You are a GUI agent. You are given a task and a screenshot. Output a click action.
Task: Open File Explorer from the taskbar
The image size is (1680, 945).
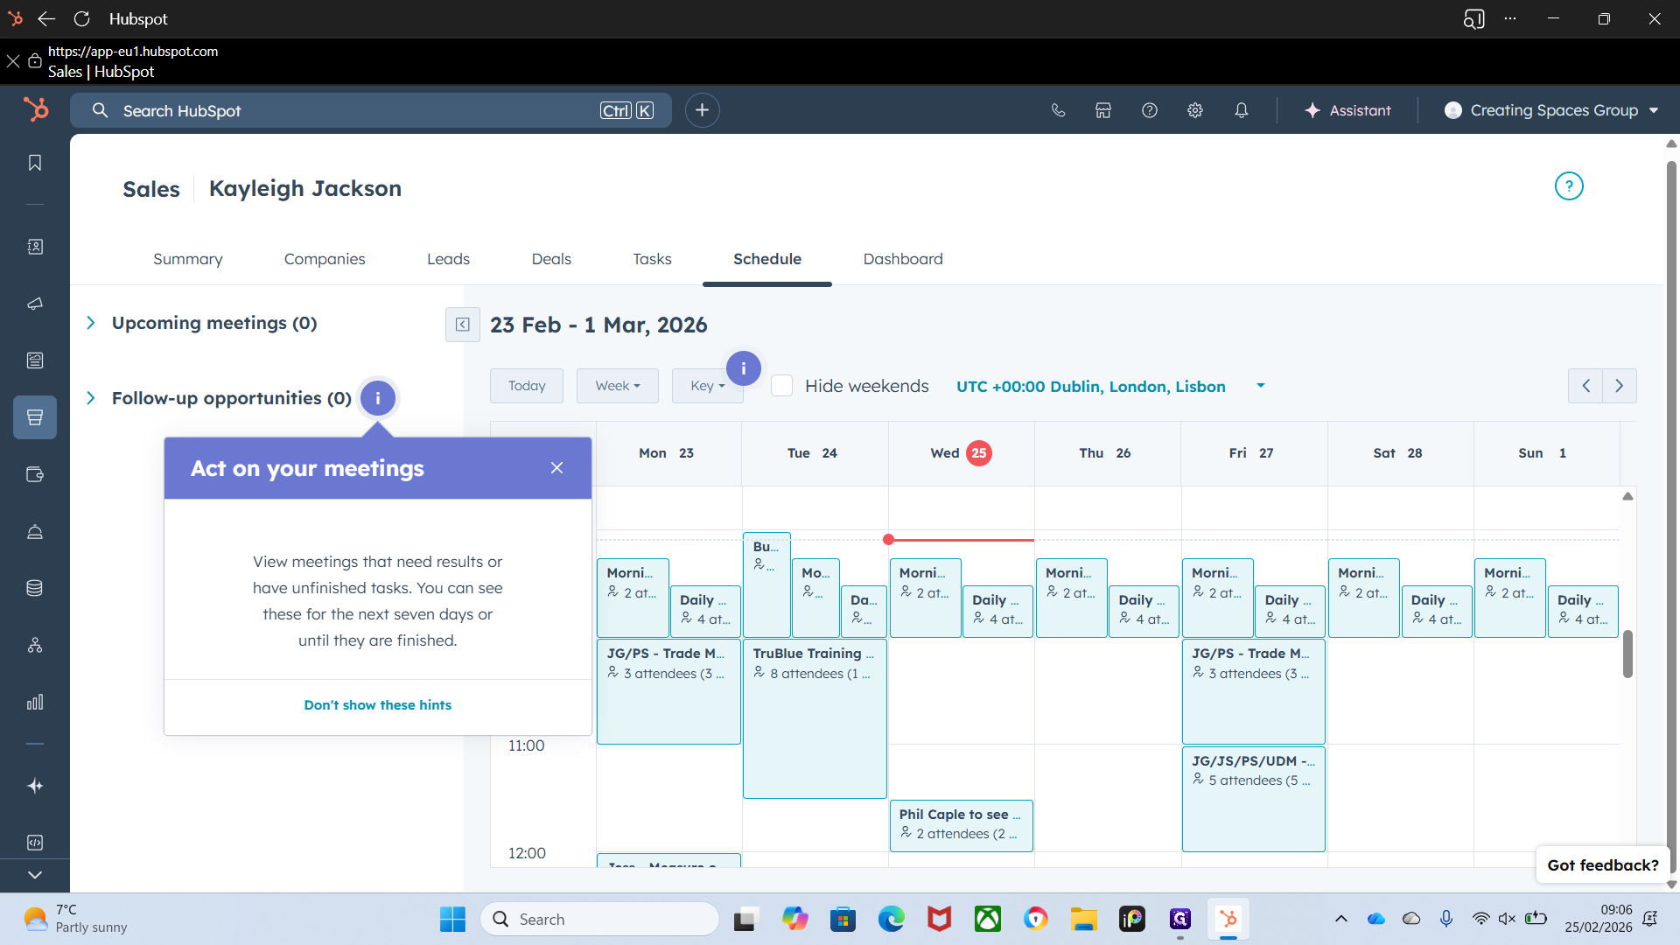coord(1083,919)
